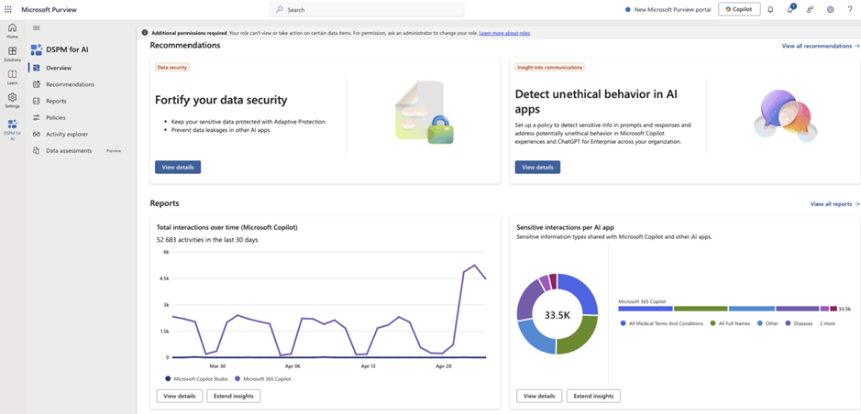Open Policies navigation item
The height and width of the screenshot is (414, 861).
click(55, 117)
